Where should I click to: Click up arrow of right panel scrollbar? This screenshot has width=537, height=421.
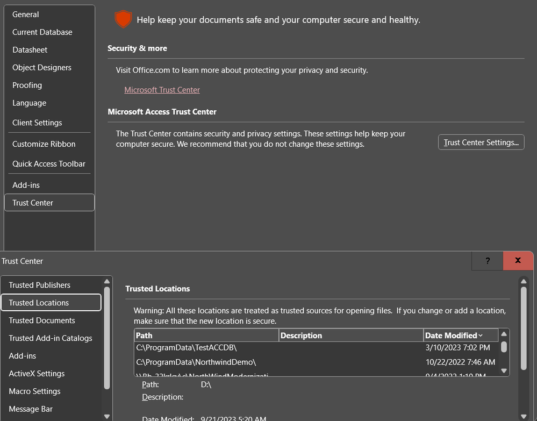point(524,281)
